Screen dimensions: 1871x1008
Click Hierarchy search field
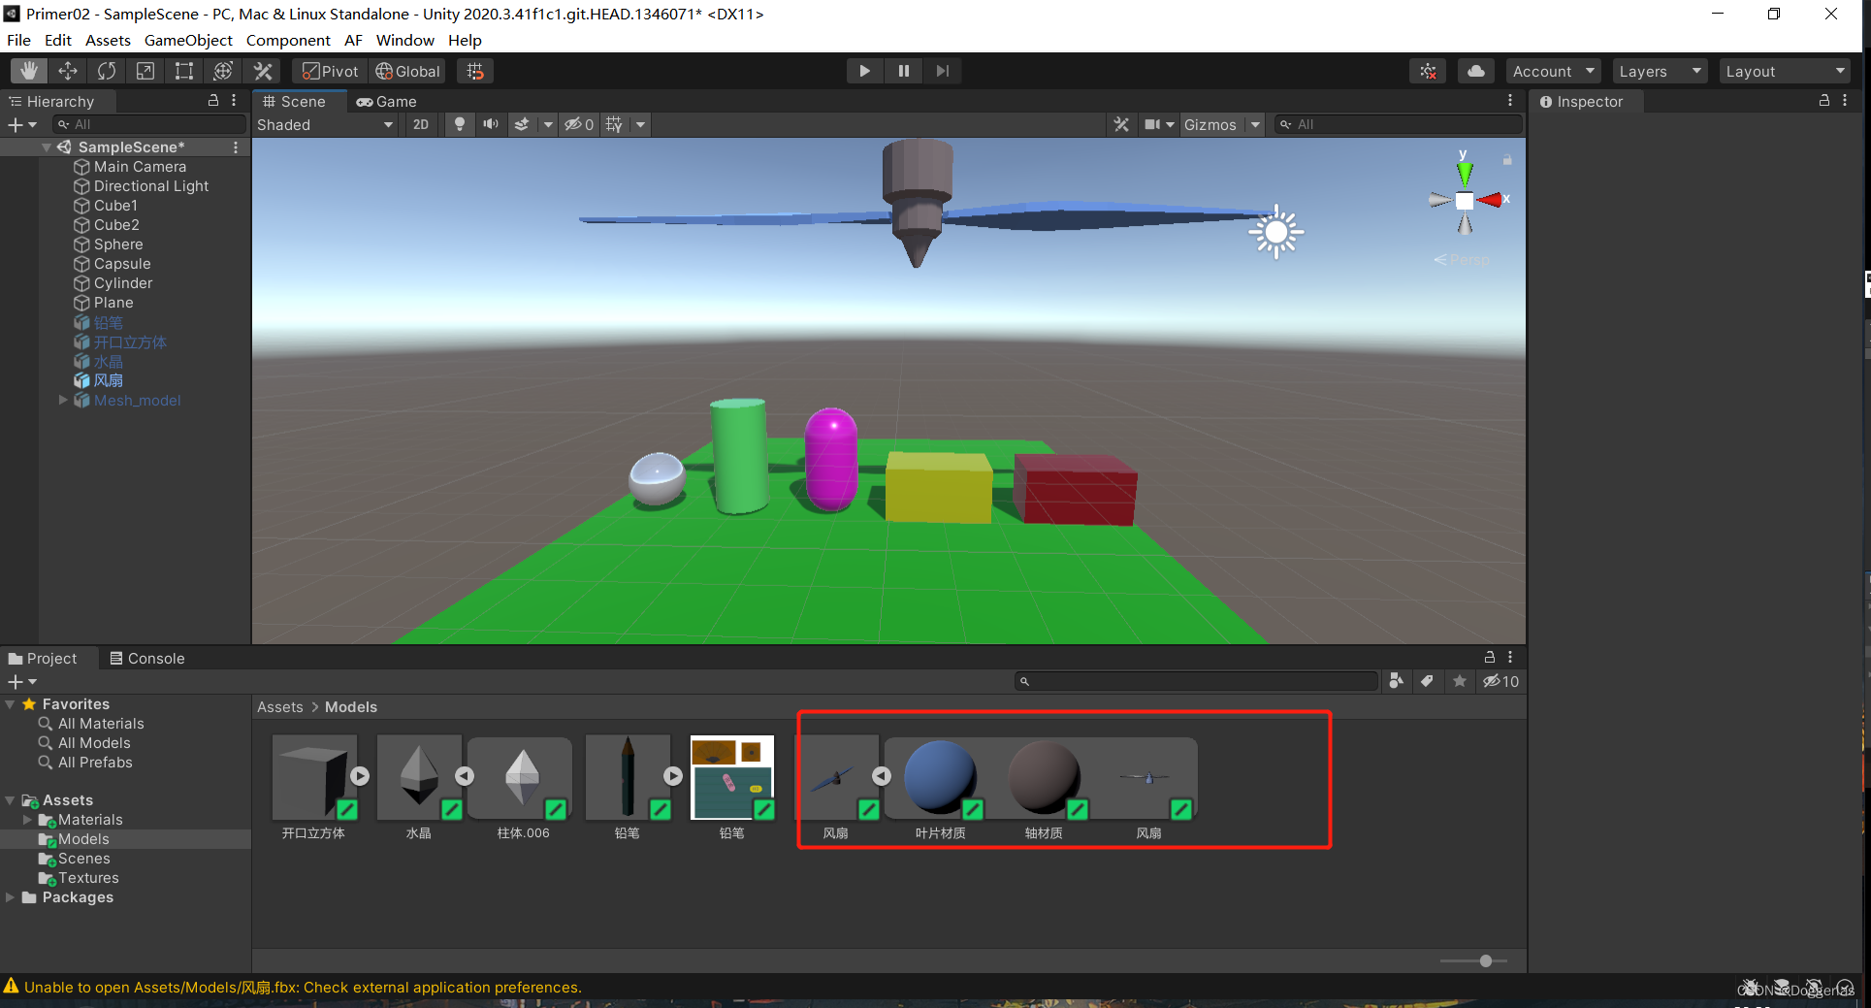pos(149,124)
